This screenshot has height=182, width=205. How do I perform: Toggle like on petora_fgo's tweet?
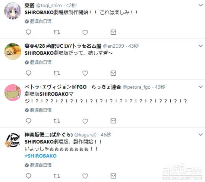click(85, 121)
